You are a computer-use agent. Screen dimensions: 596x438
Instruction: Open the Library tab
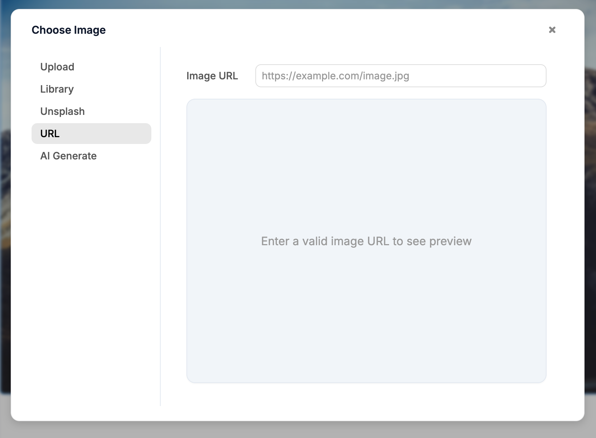(x=57, y=89)
